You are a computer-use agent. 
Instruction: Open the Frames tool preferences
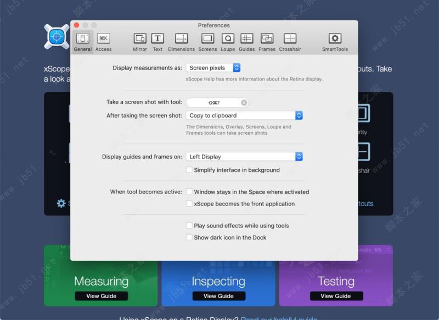[x=267, y=42]
